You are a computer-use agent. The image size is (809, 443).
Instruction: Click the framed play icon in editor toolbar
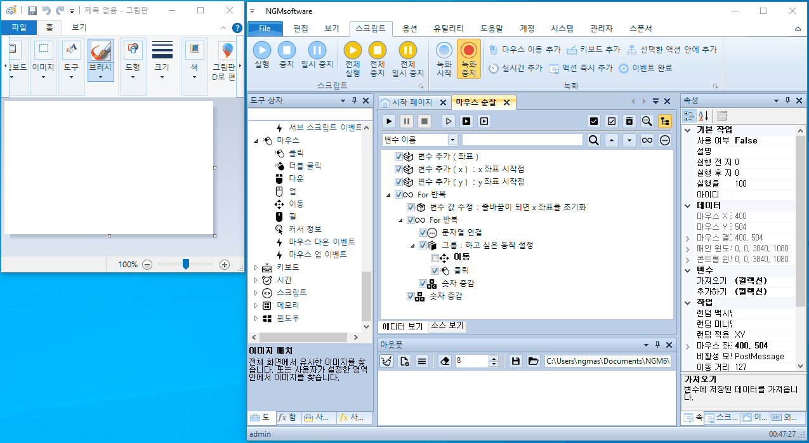tap(484, 121)
